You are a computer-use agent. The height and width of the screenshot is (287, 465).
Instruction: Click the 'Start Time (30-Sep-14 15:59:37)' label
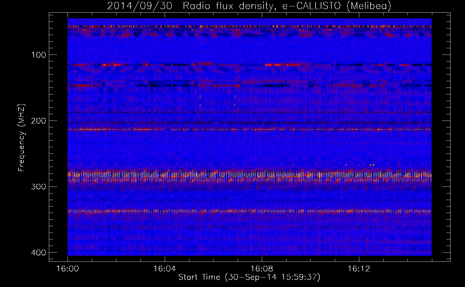(x=249, y=277)
